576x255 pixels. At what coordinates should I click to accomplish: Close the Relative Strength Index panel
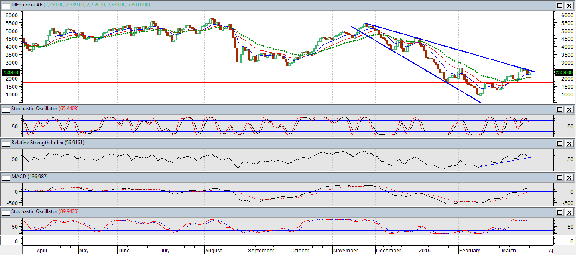click(x=569, y=143)
